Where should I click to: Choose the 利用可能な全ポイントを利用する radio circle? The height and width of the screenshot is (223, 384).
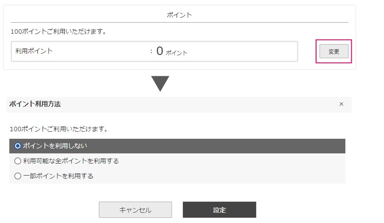(x=18, y=161)
